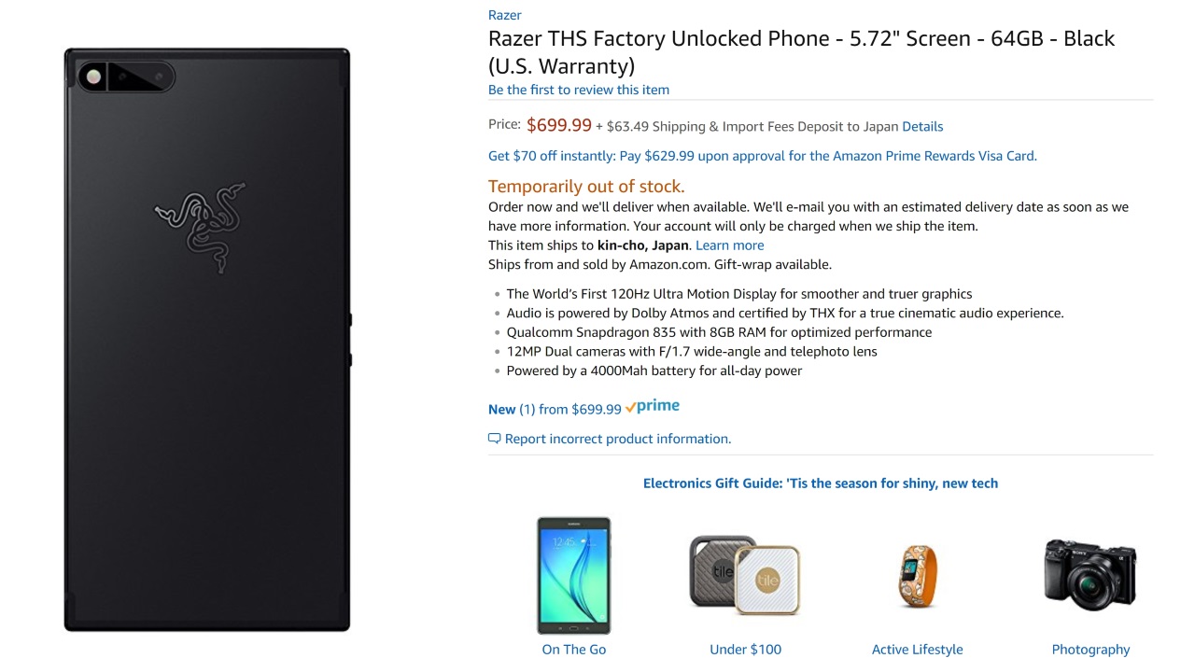Image resolution: width=1195 pixels, height=672 pixels.
Task: Click the Sony camera product image
Action: [1090, 575]
